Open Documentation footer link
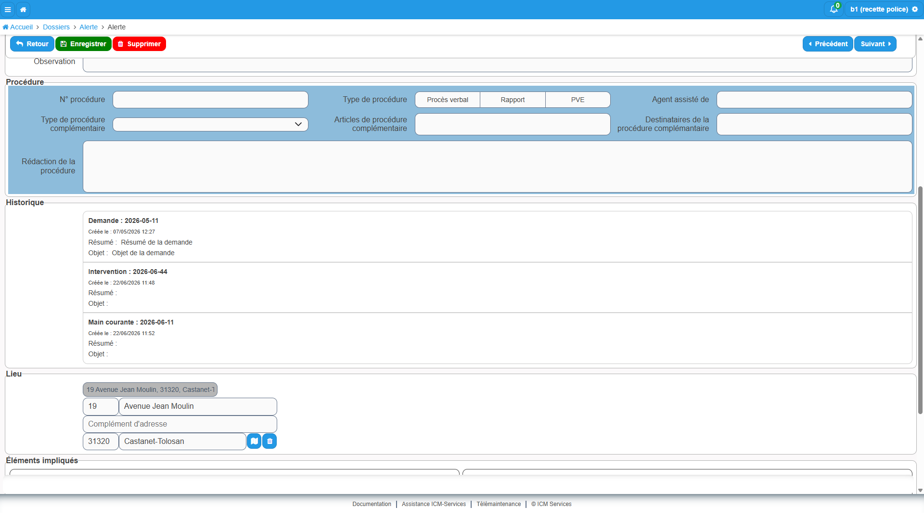This screenshot has height=520, width=924. (372, 504)
